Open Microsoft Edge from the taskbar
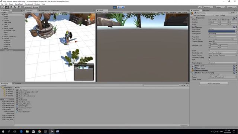The width and height of the screenshot is (238, 134). pyautogui.click(x=21, y=131)
